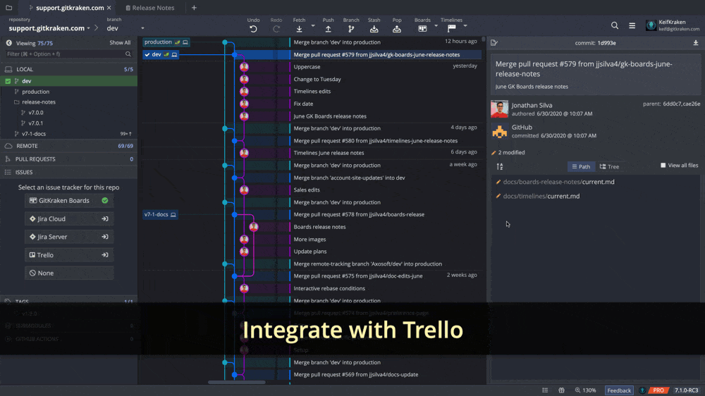Image resolution: width=705 pixels, height=396 pixels.
Task: Pop the stash with the Pop icon
Action: 396,29
